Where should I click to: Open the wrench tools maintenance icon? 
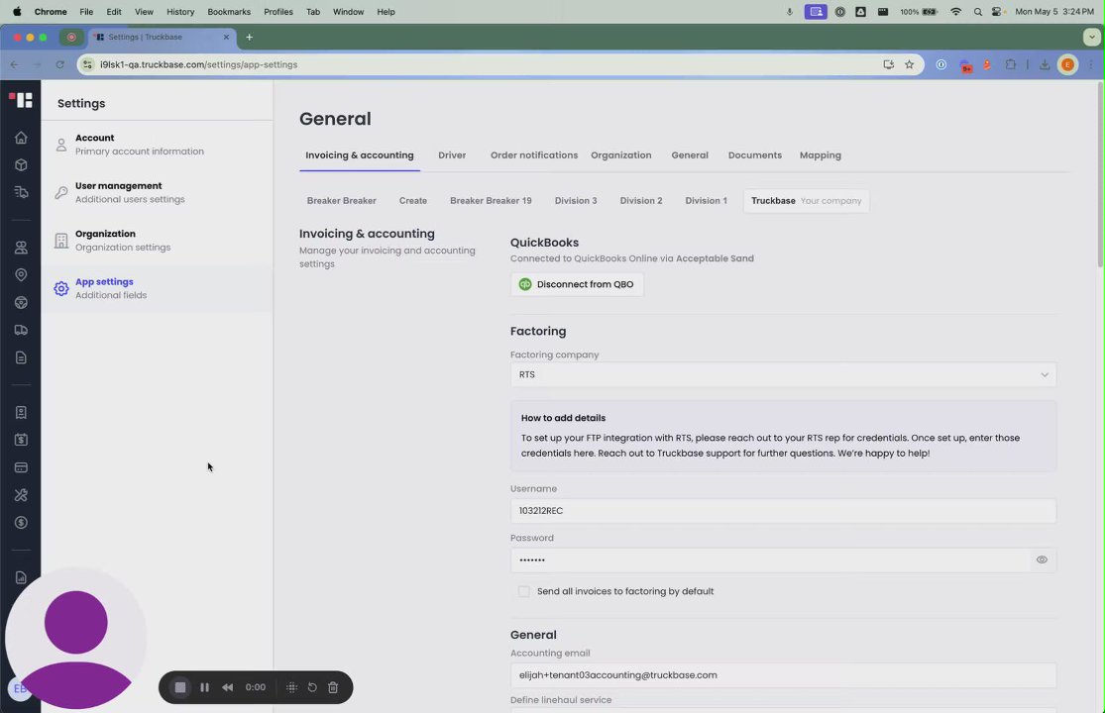(x=21, y=495)
